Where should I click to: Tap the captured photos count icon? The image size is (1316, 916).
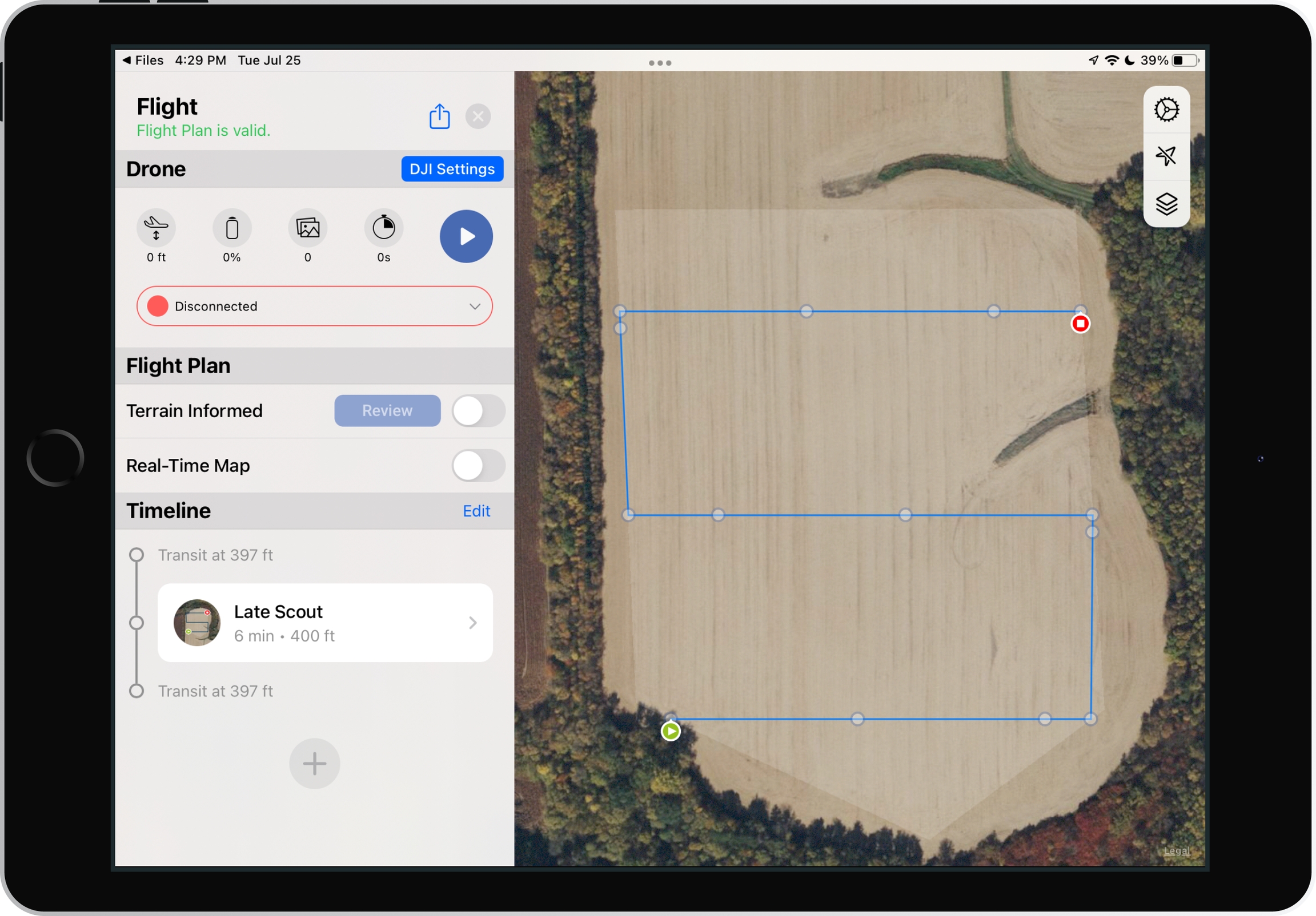point(308,228)
